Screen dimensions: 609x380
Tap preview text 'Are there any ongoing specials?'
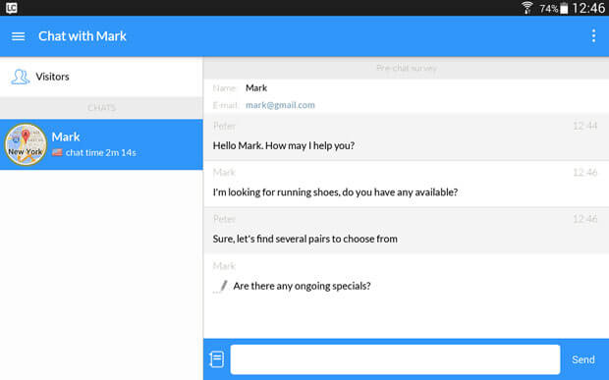click(302, 286)
